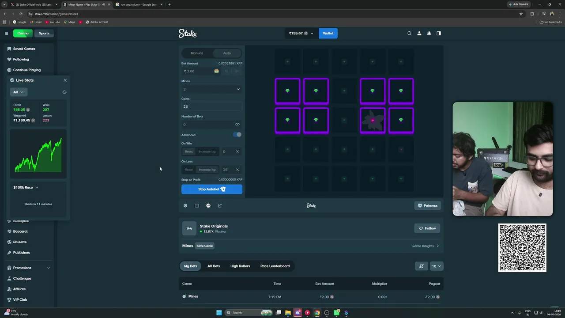Select On Loss Increase by option

coord(207,170)
